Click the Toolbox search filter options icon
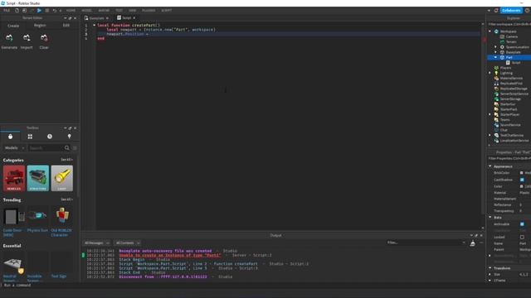Image resolution: width=531 pixels, height=298 pixels. 75,148
